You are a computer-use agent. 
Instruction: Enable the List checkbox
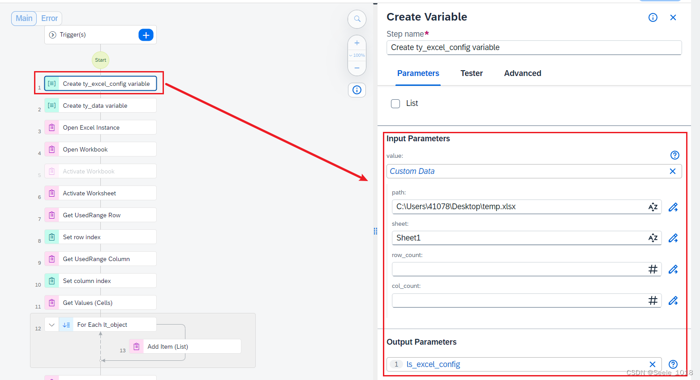pos(395,104)
